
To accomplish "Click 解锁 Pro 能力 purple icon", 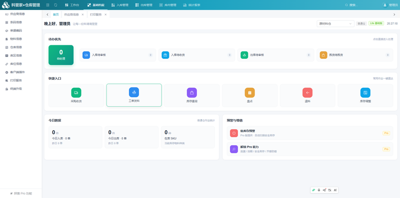I will 234,149.
